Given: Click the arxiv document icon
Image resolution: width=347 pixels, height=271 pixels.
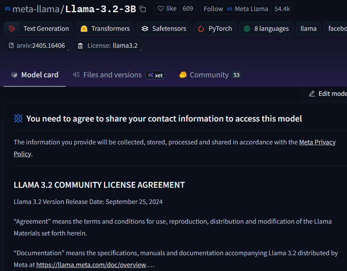Looking at the screenshot, I should tap(11, 45).
